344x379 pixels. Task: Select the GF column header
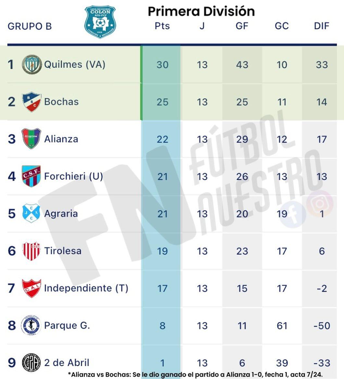(242, 26)
